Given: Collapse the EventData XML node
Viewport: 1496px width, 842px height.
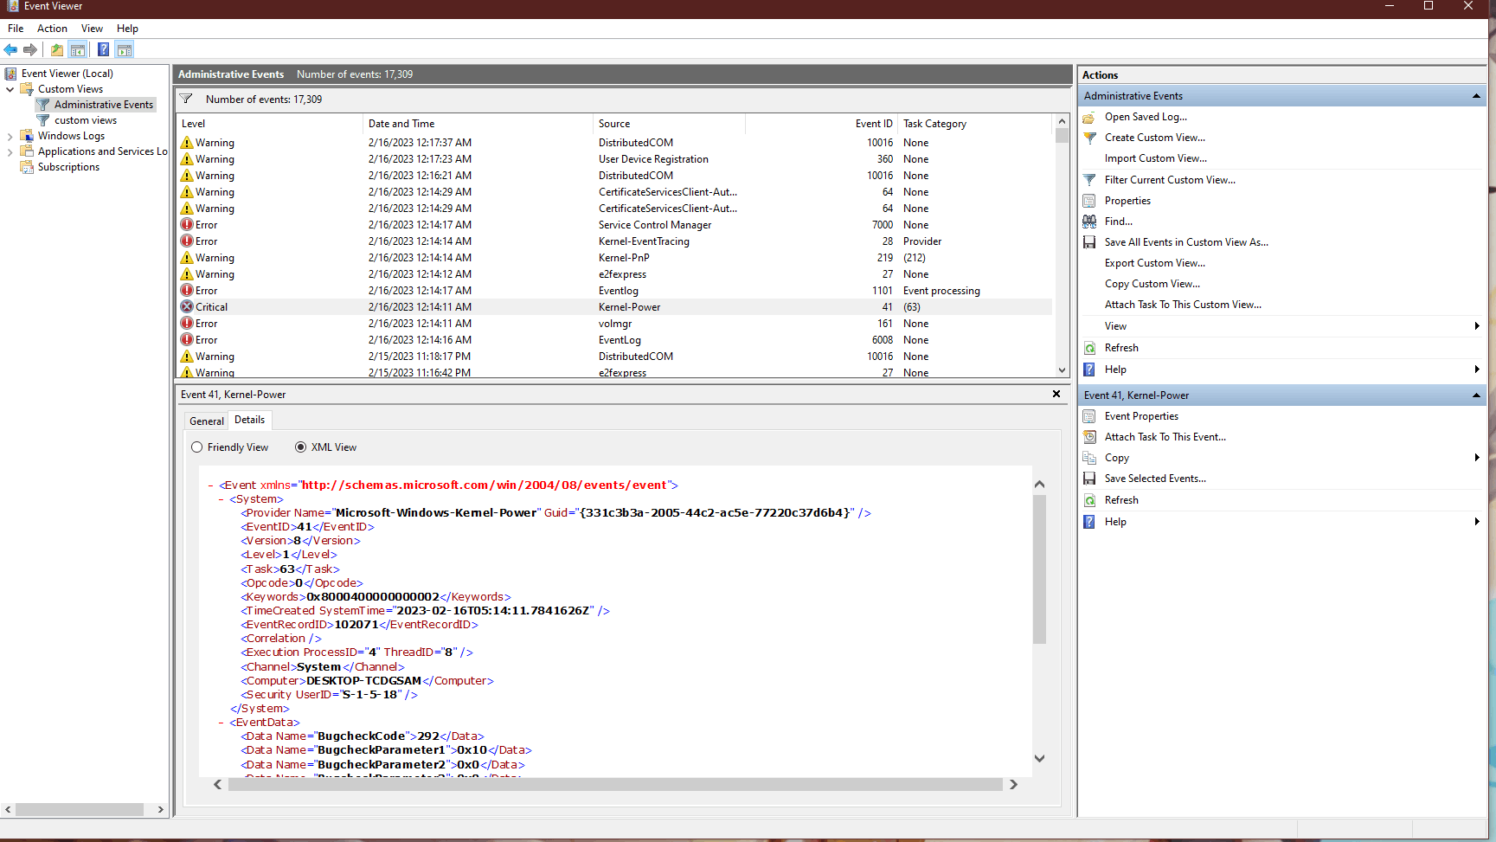Looking at the screenshot, I should pos(222,723).
